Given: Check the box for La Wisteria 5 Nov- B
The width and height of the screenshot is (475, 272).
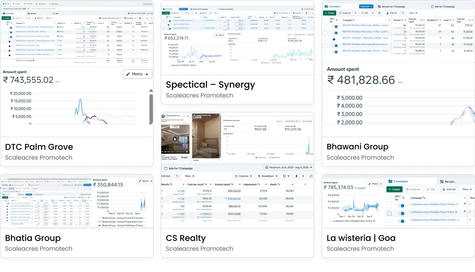Looking at the screenshot, I should click(x=389, y=213).
